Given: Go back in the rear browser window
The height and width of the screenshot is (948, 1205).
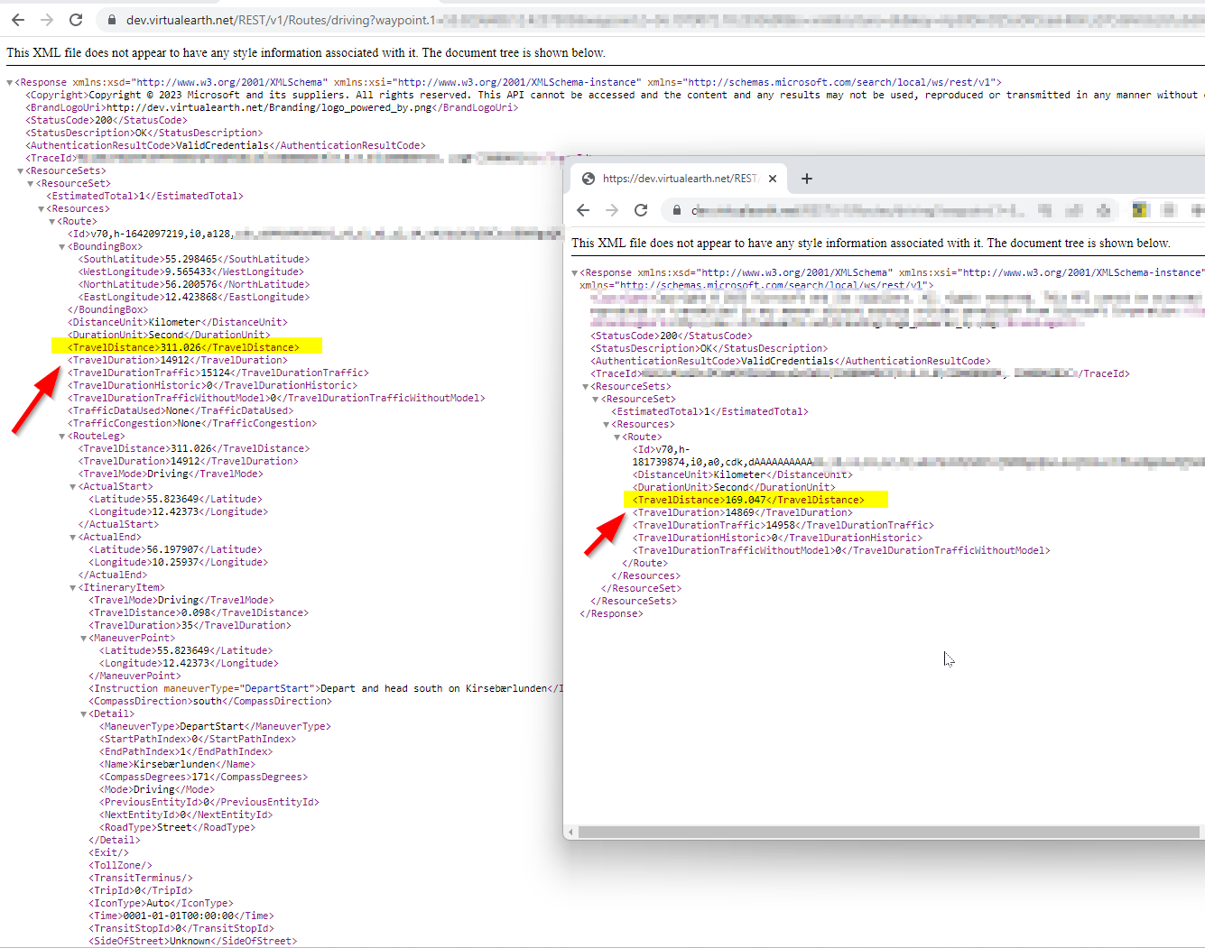Looking at the screenshot, I should tap(18, 20).
